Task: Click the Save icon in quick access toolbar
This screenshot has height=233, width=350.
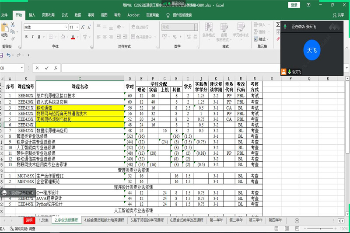Action: 1,55
